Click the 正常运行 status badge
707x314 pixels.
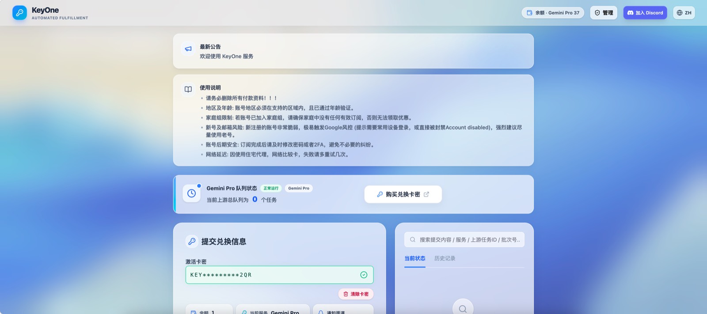point(271,188)
